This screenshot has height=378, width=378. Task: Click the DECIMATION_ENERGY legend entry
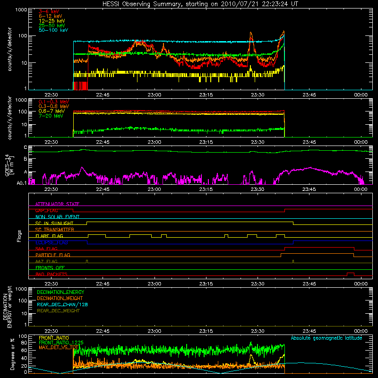click(60, 292)
